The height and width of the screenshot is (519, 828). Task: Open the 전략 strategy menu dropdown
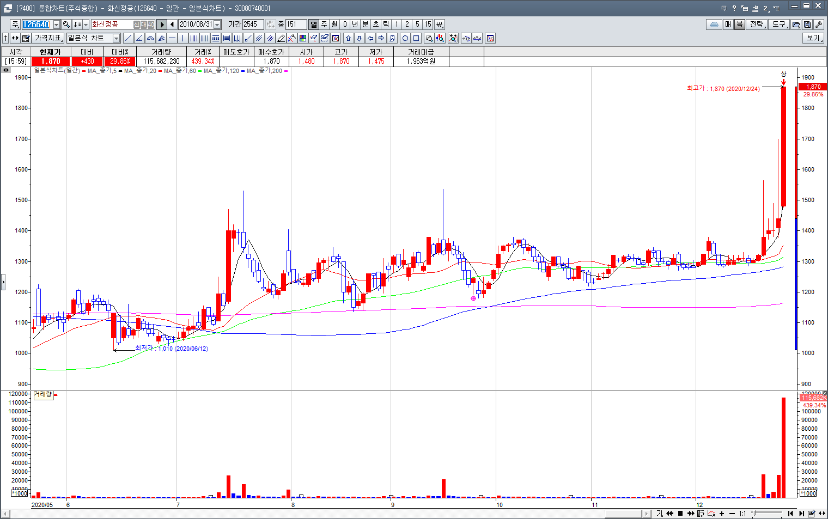tap(757, 25)
